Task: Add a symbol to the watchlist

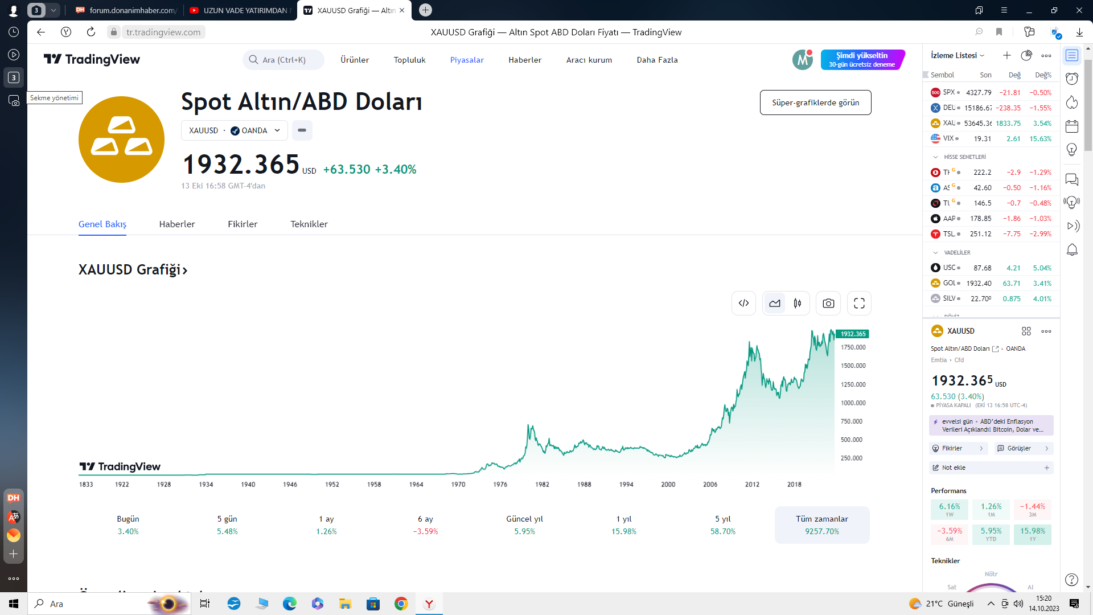Action: 1006,55
